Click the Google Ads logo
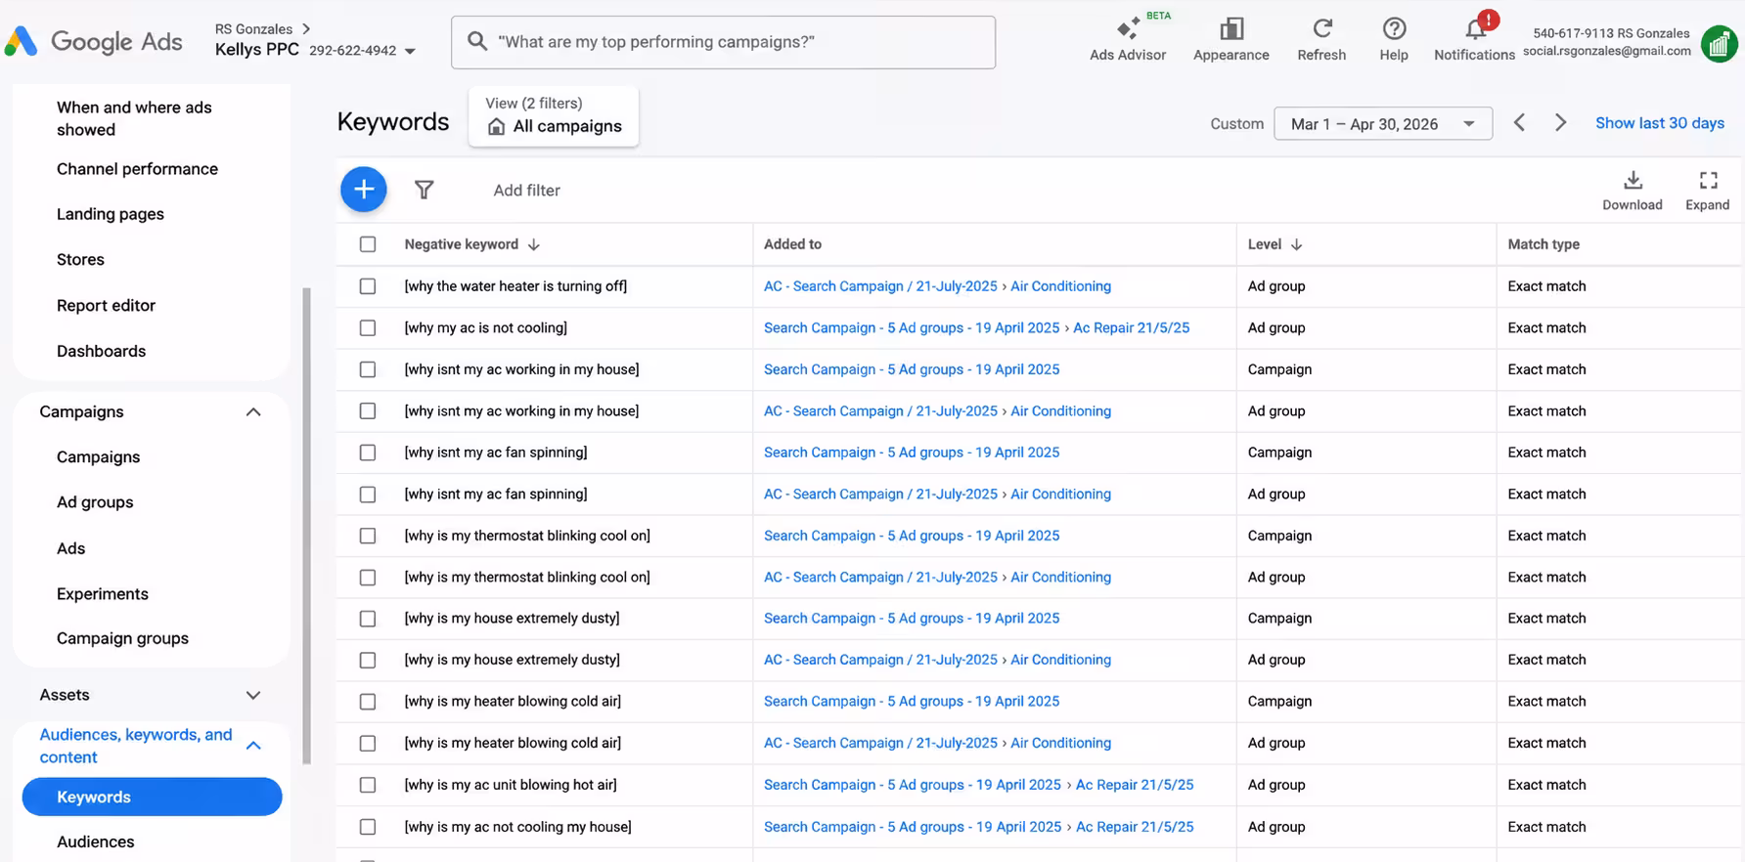1745x862 pixels. [93, 41]
